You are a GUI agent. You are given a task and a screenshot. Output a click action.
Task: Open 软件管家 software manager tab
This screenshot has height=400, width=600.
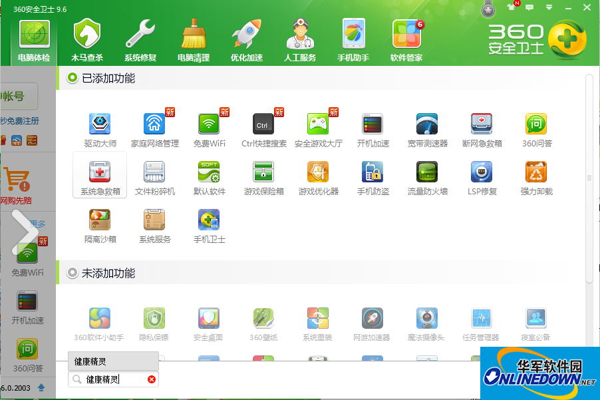[x=406, y=41]
